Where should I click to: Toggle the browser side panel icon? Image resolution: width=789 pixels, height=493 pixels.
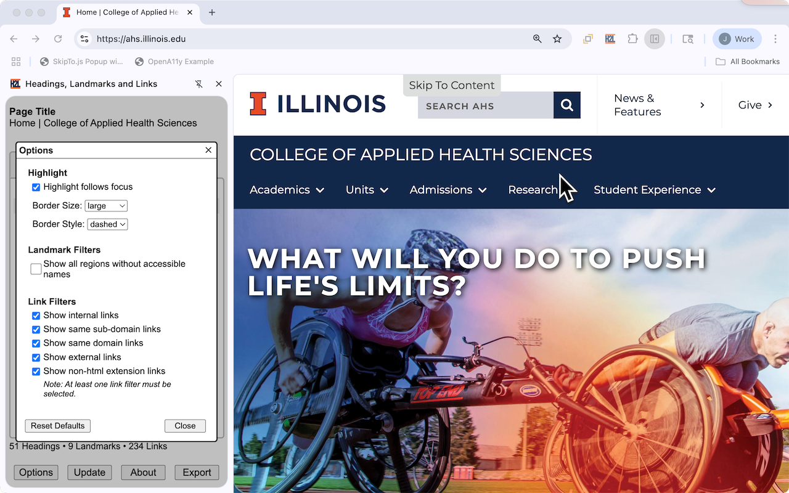point(655,39)
